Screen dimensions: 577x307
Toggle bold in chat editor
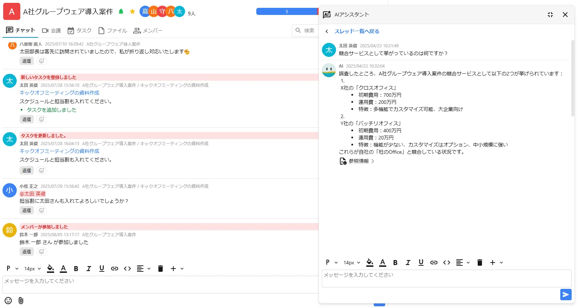tap(76, 269)
